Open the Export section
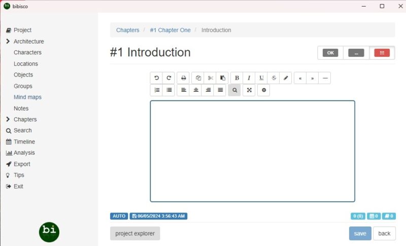406x246 pixels. click(22, 164)
